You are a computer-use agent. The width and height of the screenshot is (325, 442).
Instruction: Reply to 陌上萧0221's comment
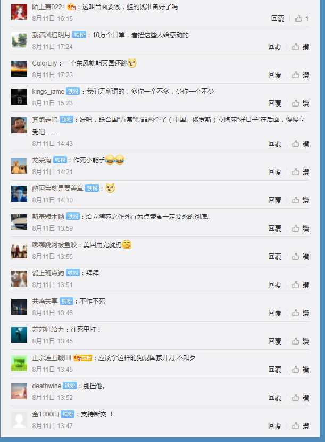tap(278, 19)
